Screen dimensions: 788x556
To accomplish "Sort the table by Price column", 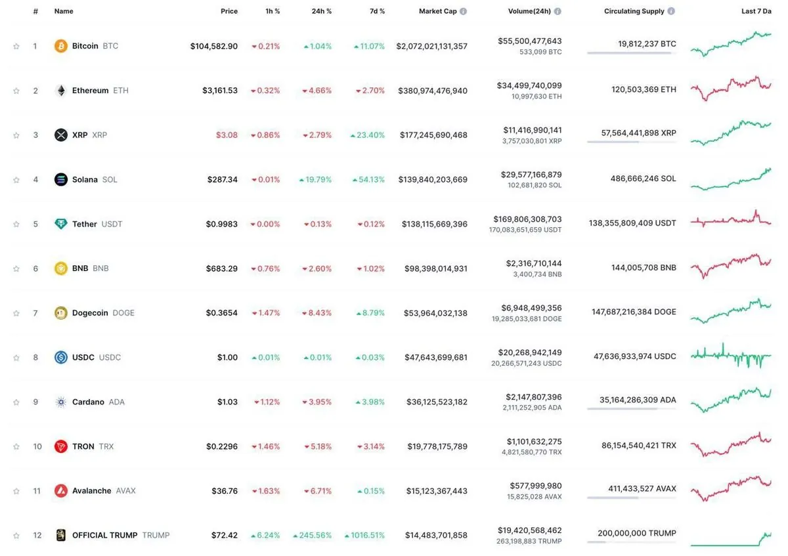I will coord(229,11).
